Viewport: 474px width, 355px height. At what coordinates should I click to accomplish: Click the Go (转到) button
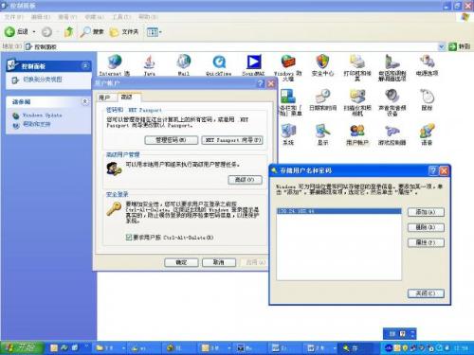pos(460,46)
